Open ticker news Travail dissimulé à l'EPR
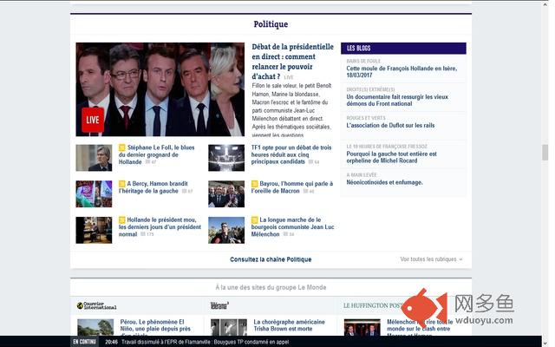The image size is (555, 347). [x=205, y=342]
